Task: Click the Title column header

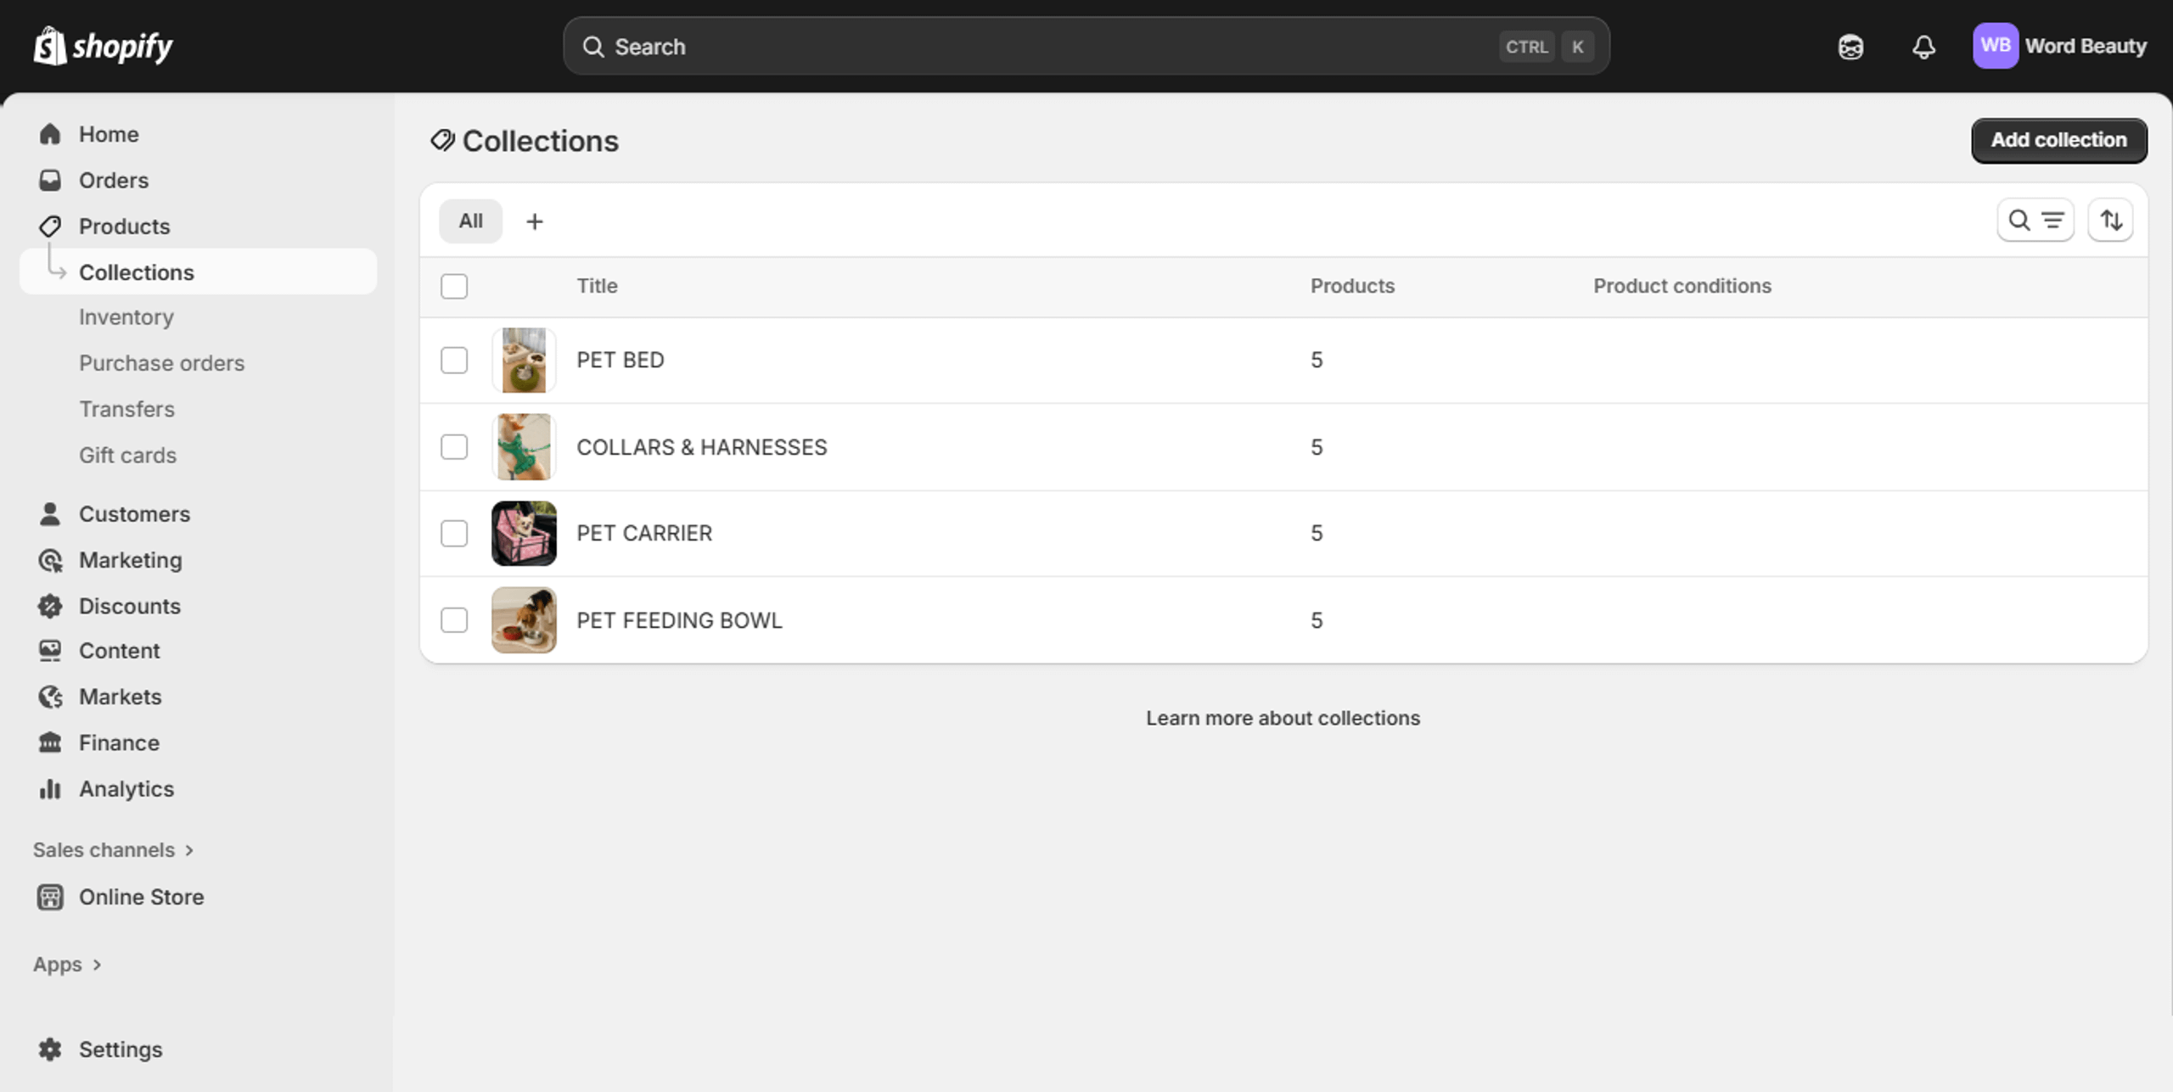Action: tap(597, 286)
